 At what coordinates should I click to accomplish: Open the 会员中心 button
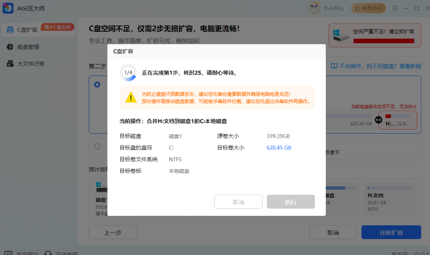point(368,8)
